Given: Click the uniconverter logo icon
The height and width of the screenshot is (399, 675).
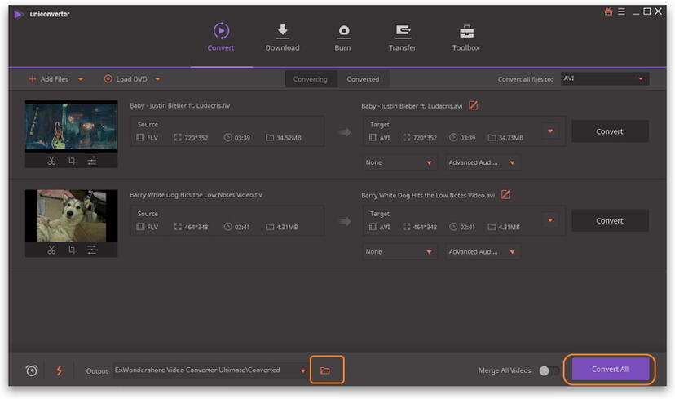Looking at the screenshot, I should coord(19,14).
